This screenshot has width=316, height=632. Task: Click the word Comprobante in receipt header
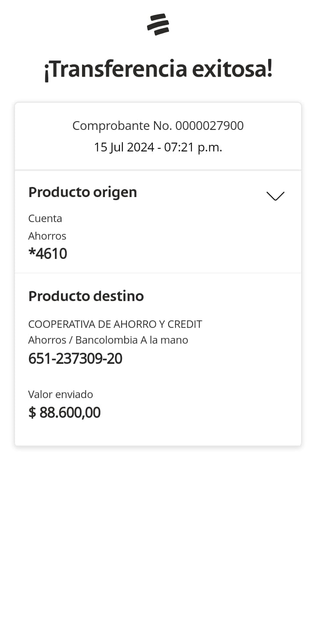click(x=111, y=126)
